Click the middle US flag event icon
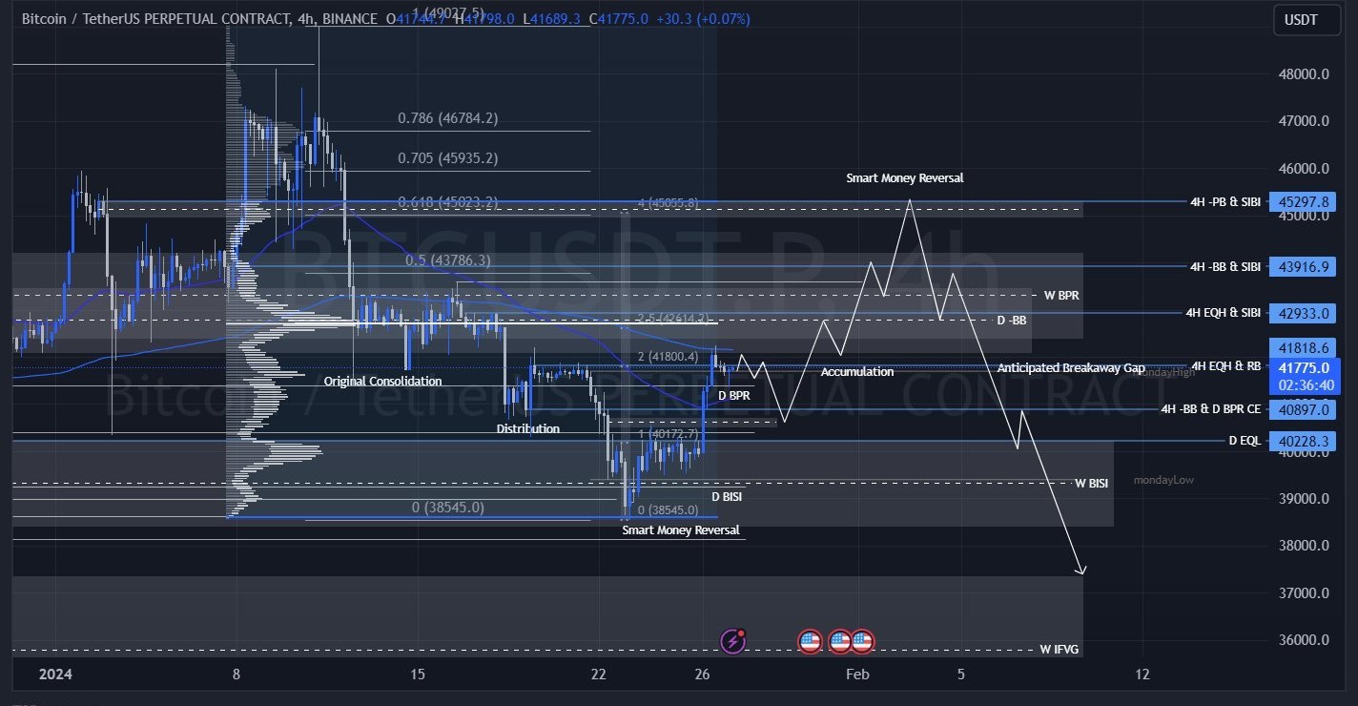The width and height of the screenshot is (1358, 706). pyautogui.click(x=839, y=641)
